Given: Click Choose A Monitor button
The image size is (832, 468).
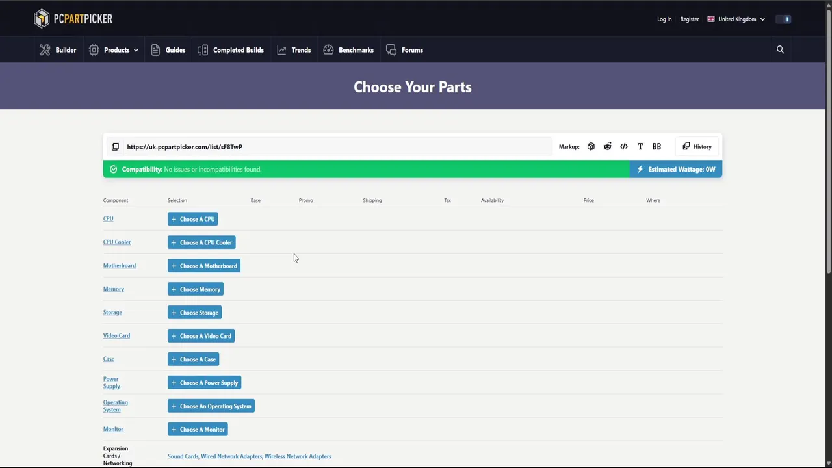Looking at the screenshot, I should 198,430.
